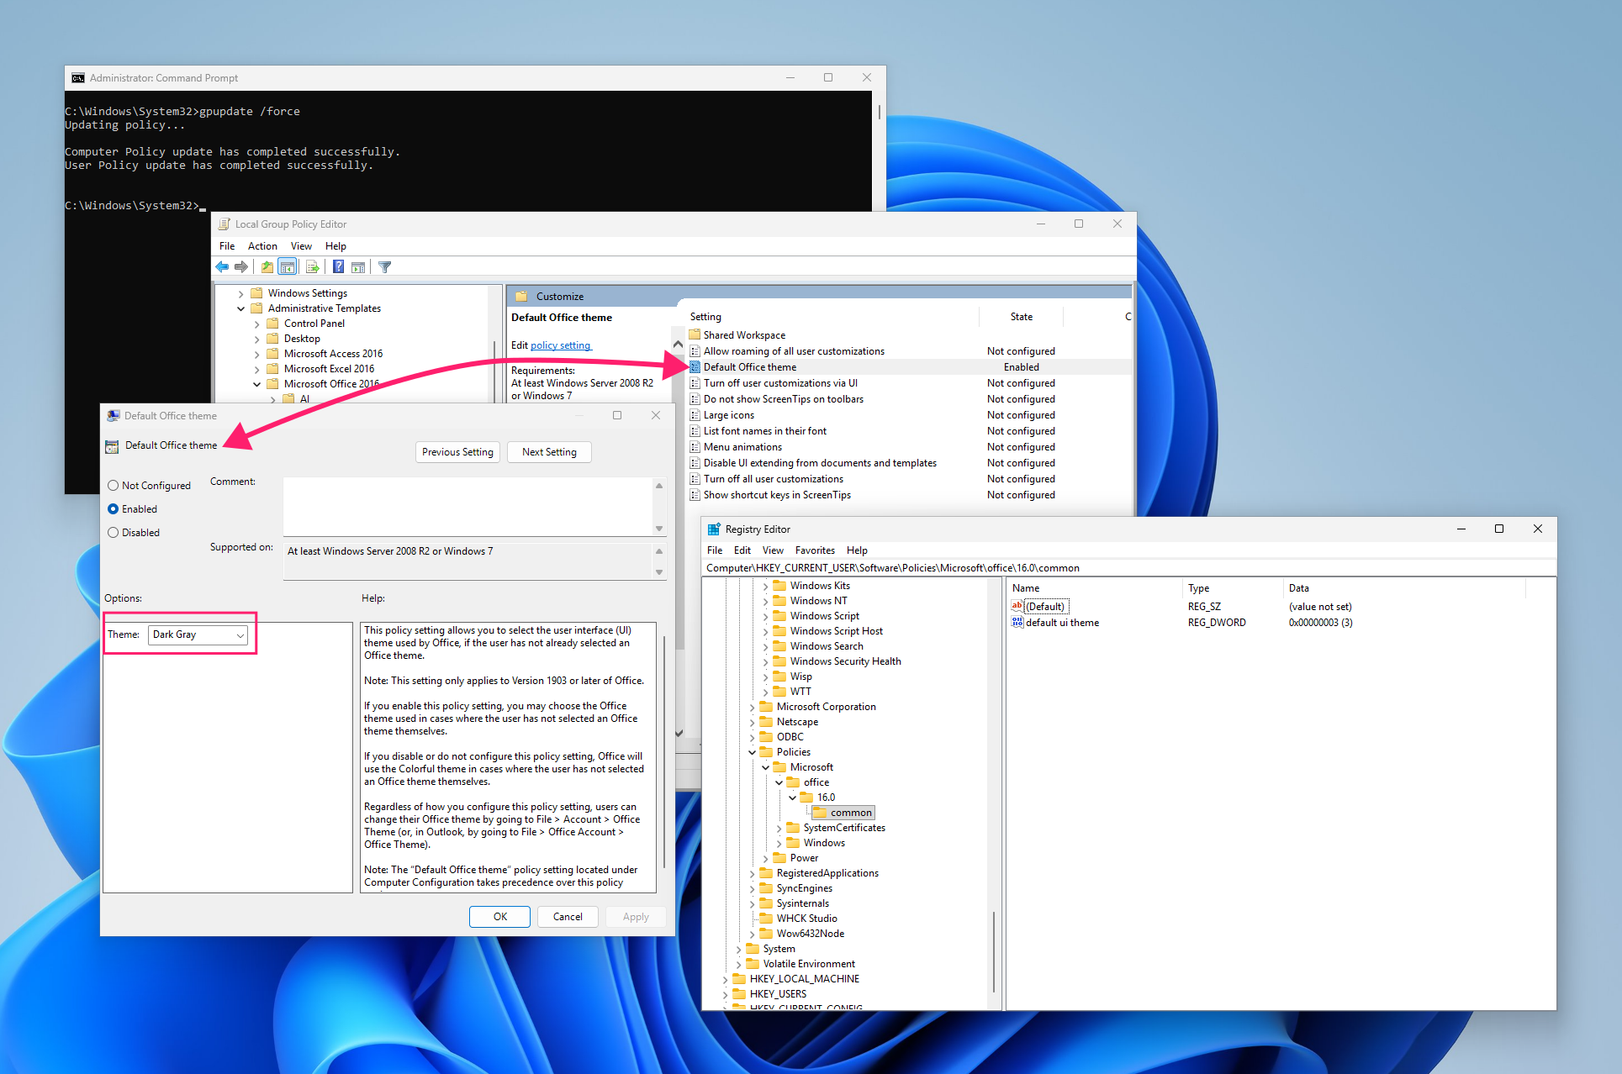
Task: Click the Export List toolbar icon
Action: 312,267
